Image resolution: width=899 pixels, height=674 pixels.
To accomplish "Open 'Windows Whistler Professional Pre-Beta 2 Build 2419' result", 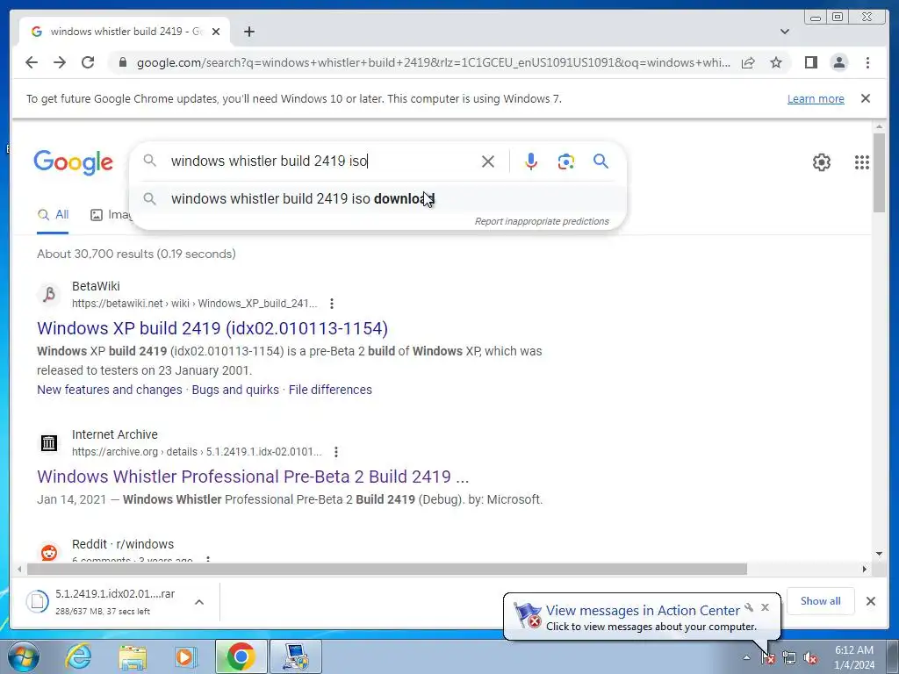I will click(x=253, y=477).
